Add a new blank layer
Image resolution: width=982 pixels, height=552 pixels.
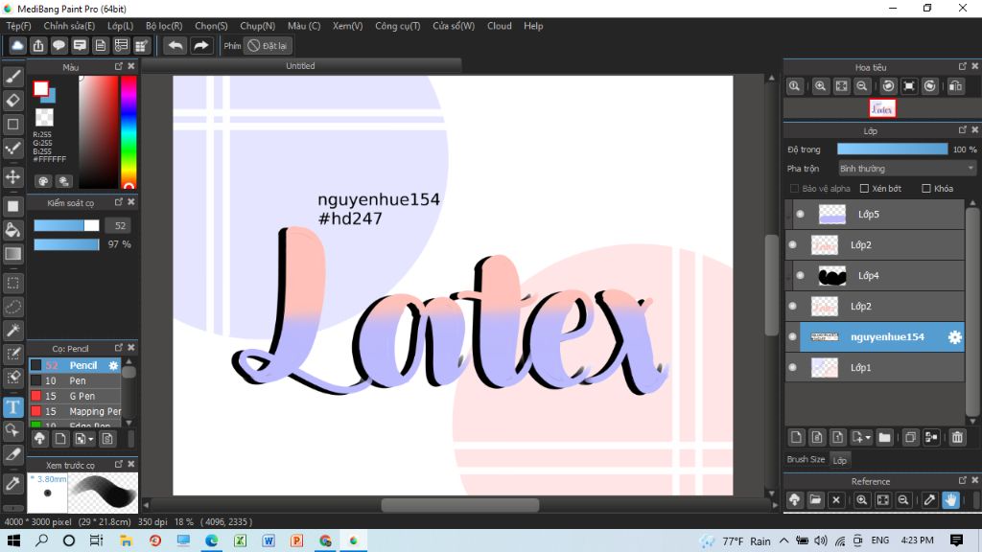[796, 437]
